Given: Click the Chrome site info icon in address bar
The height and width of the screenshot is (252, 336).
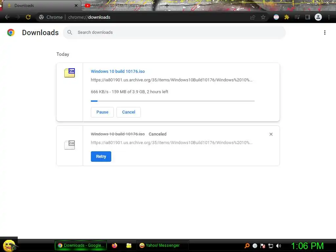Looking at the screenshot, I should point(41,17).
